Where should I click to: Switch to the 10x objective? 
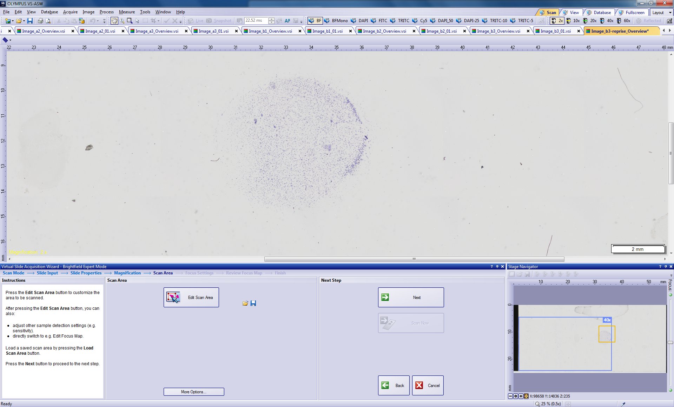point(573,21)
